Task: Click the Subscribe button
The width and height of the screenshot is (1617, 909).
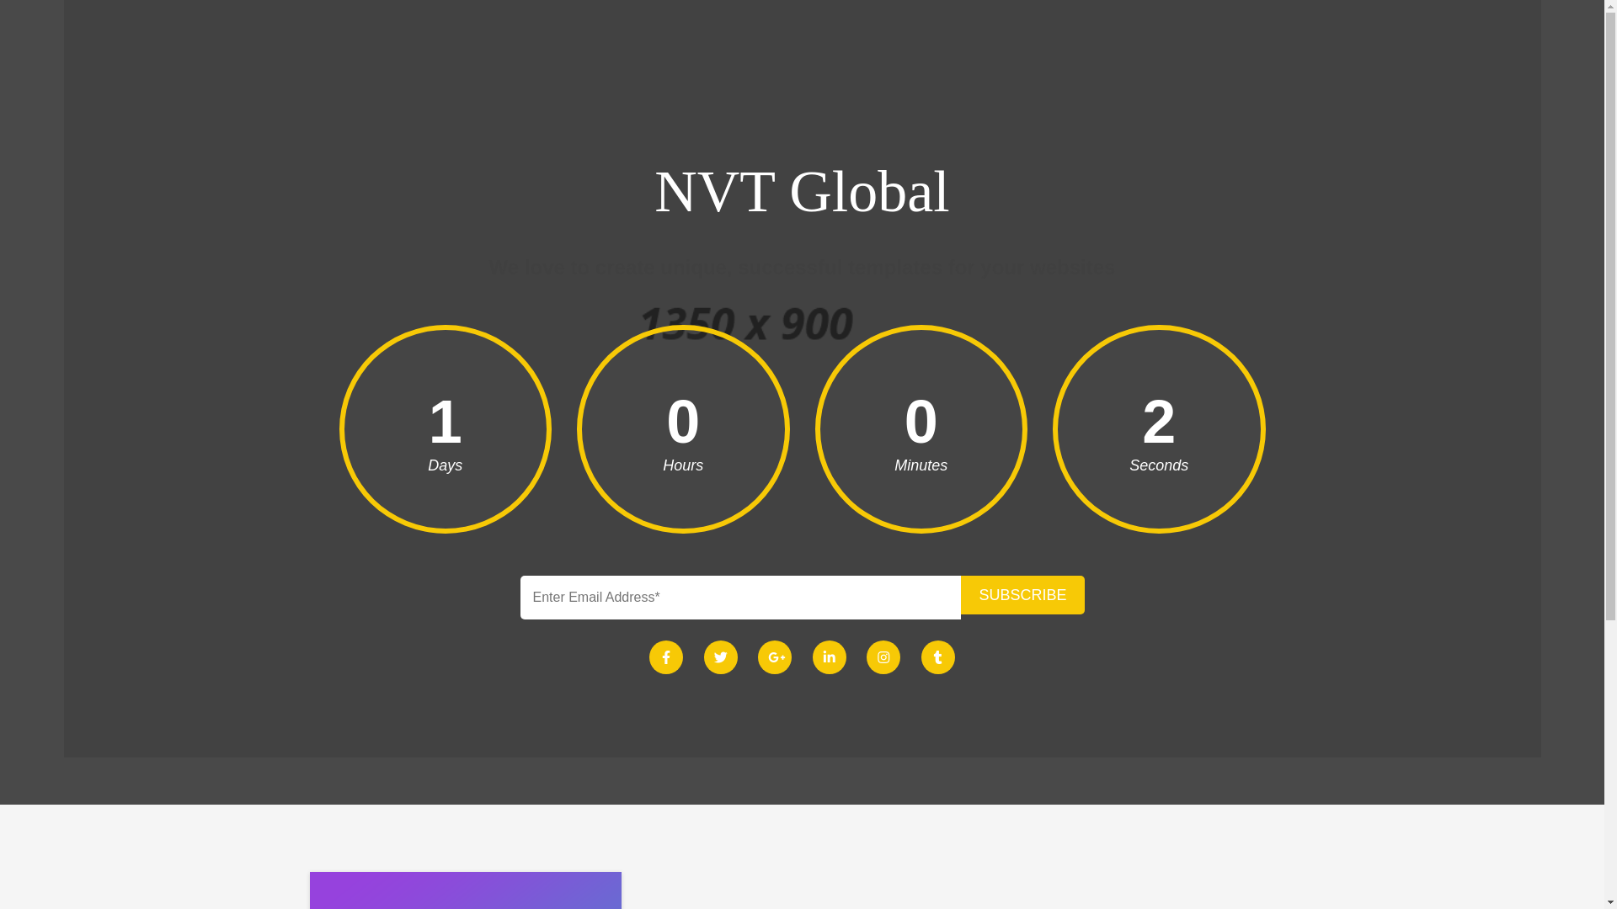Action: tap(1022, 595)
